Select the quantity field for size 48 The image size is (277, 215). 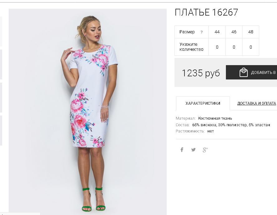(251, 47)
